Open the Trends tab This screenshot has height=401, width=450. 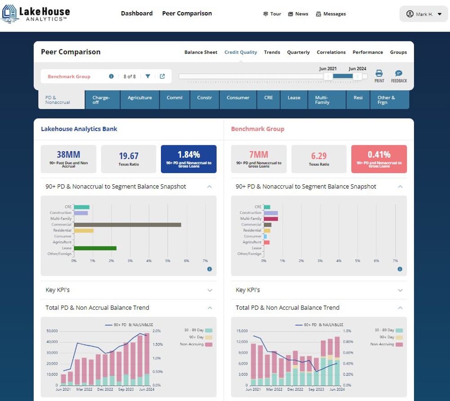(272, 52)
